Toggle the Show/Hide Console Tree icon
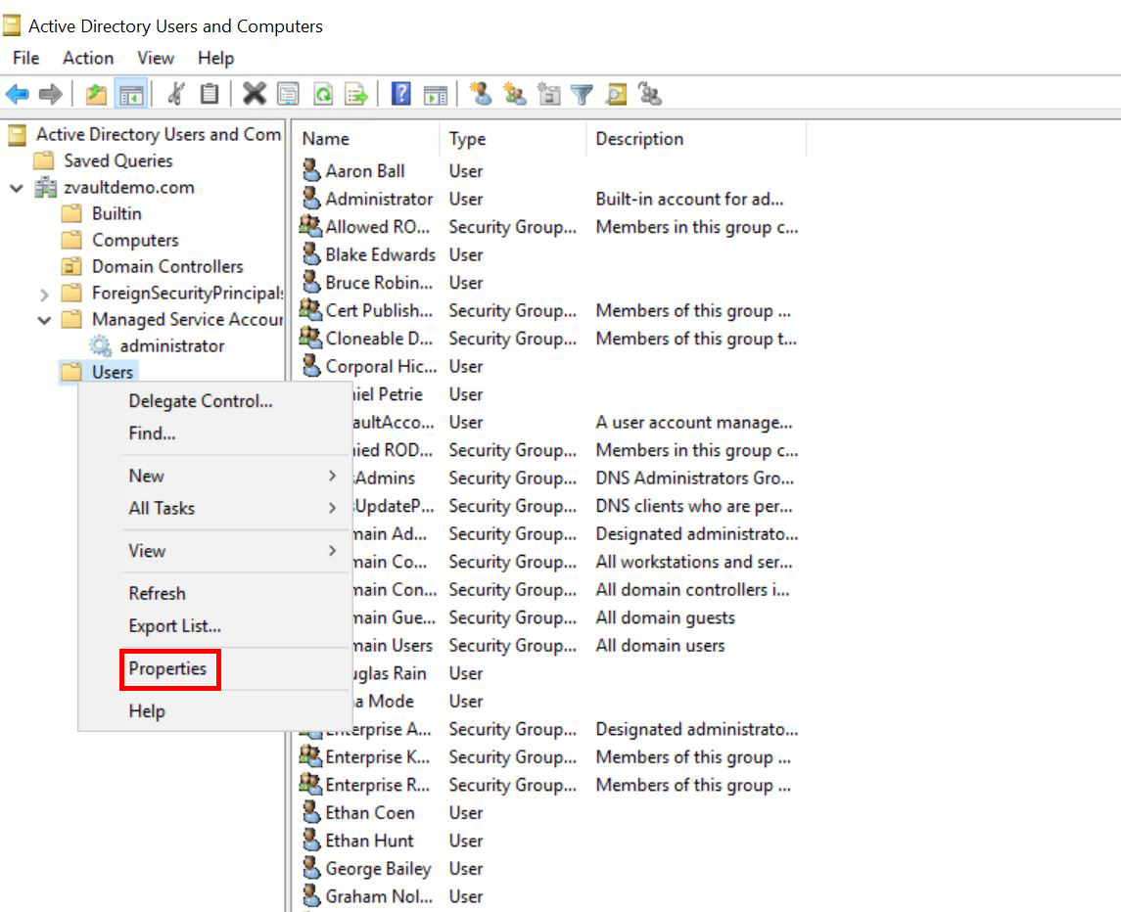This screenshot has height=912, width=1121. point(131,94)
